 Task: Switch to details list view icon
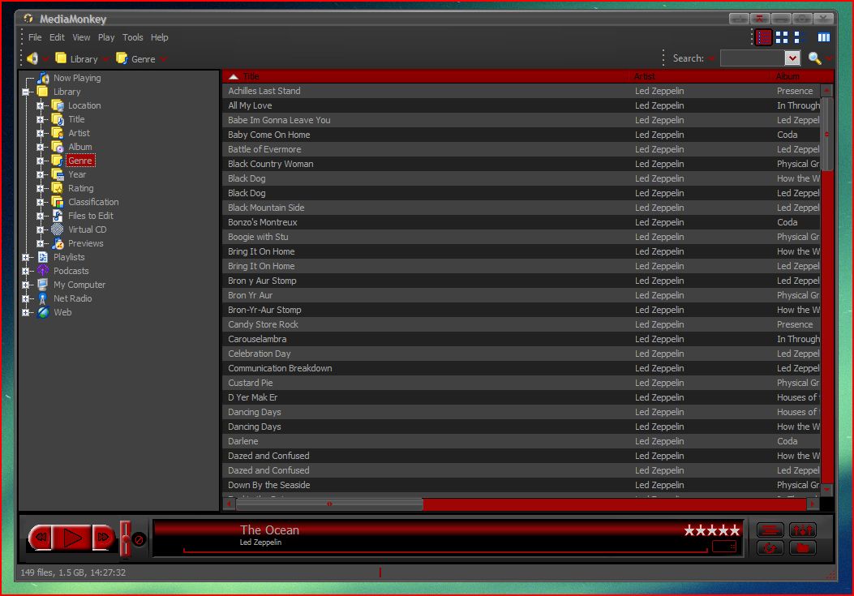click(x=764, y=37)
